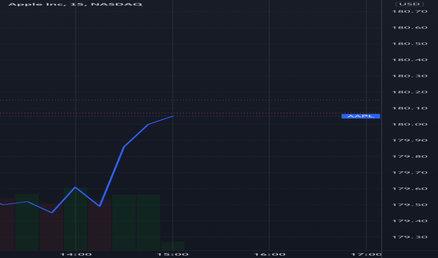Click the 179.40 price label
Image resolution: width=438 pixels, height=258 pixels.
point(410,221)
